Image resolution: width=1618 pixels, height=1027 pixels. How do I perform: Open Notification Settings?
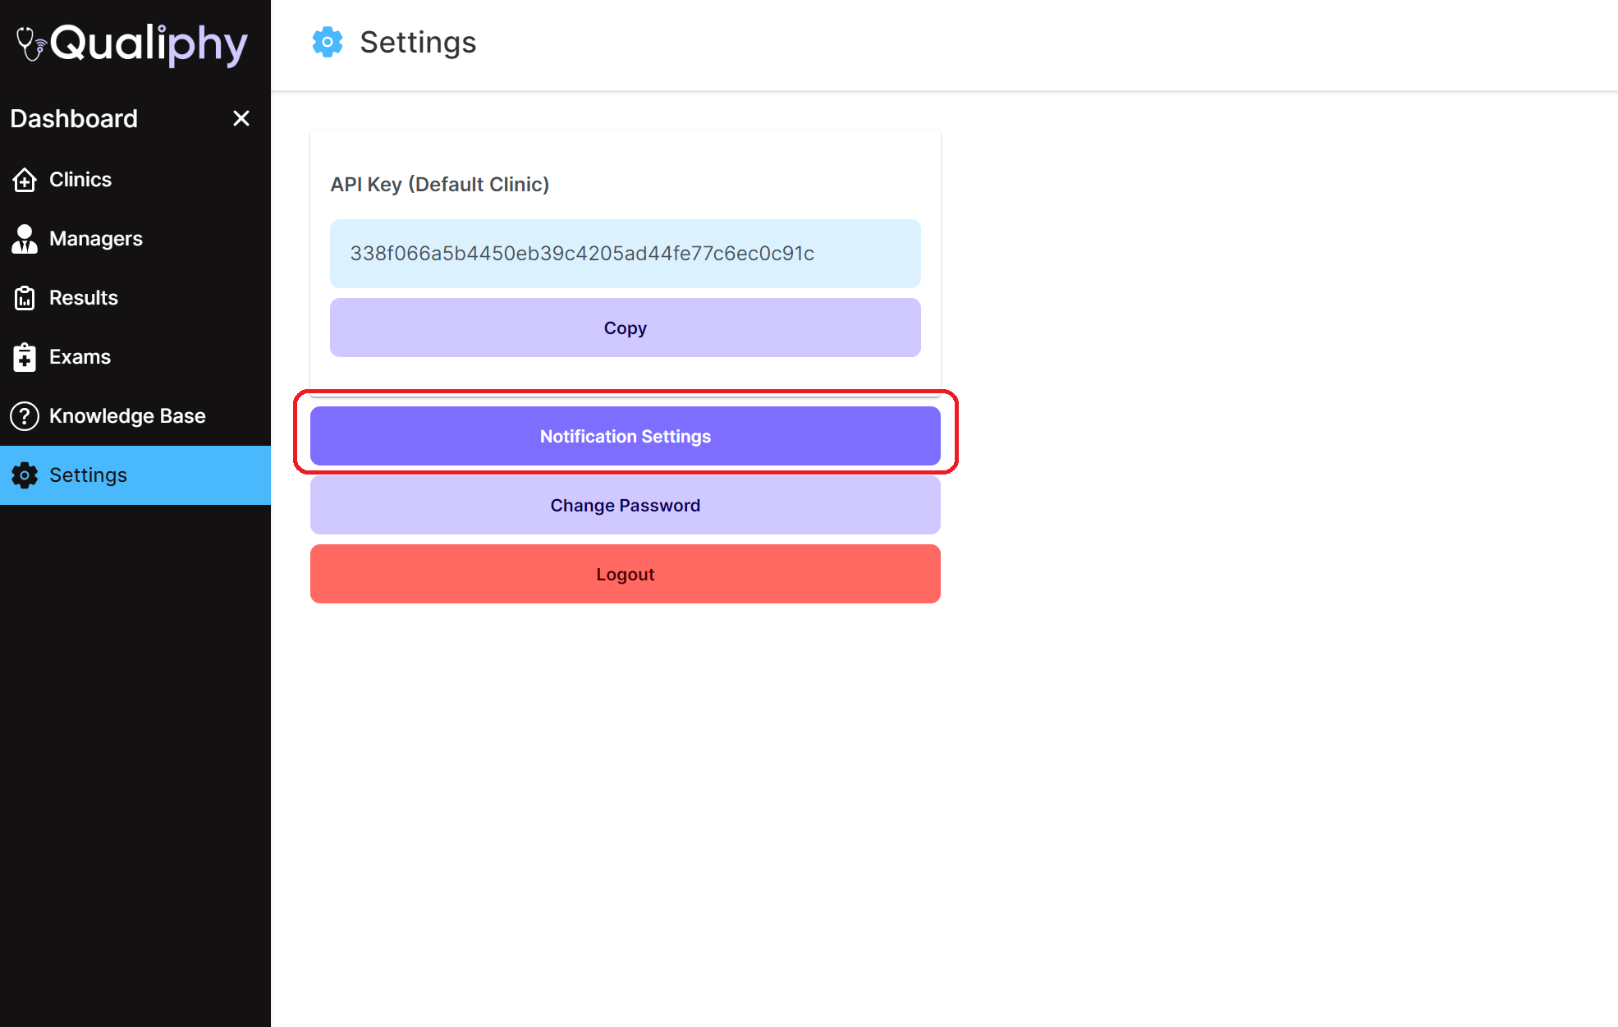pos(625,436)
